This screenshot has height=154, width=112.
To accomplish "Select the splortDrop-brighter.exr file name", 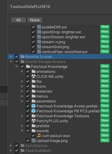I will [x=61, y=32].
